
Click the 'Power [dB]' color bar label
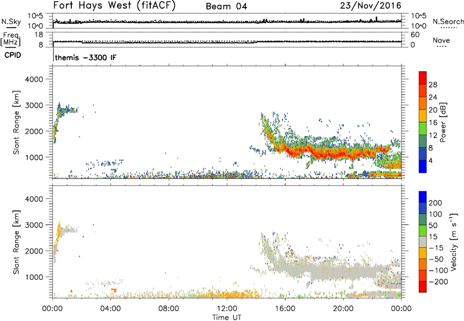pos(443,122)
